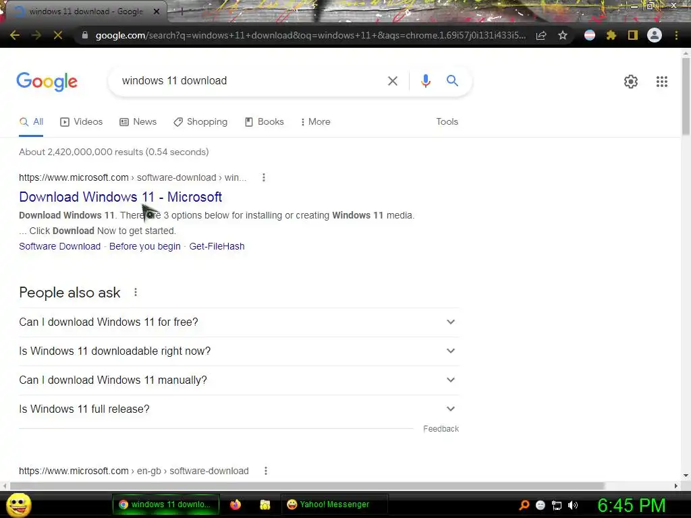Click the Google logo
691x518 pixels.
[47, 82]
